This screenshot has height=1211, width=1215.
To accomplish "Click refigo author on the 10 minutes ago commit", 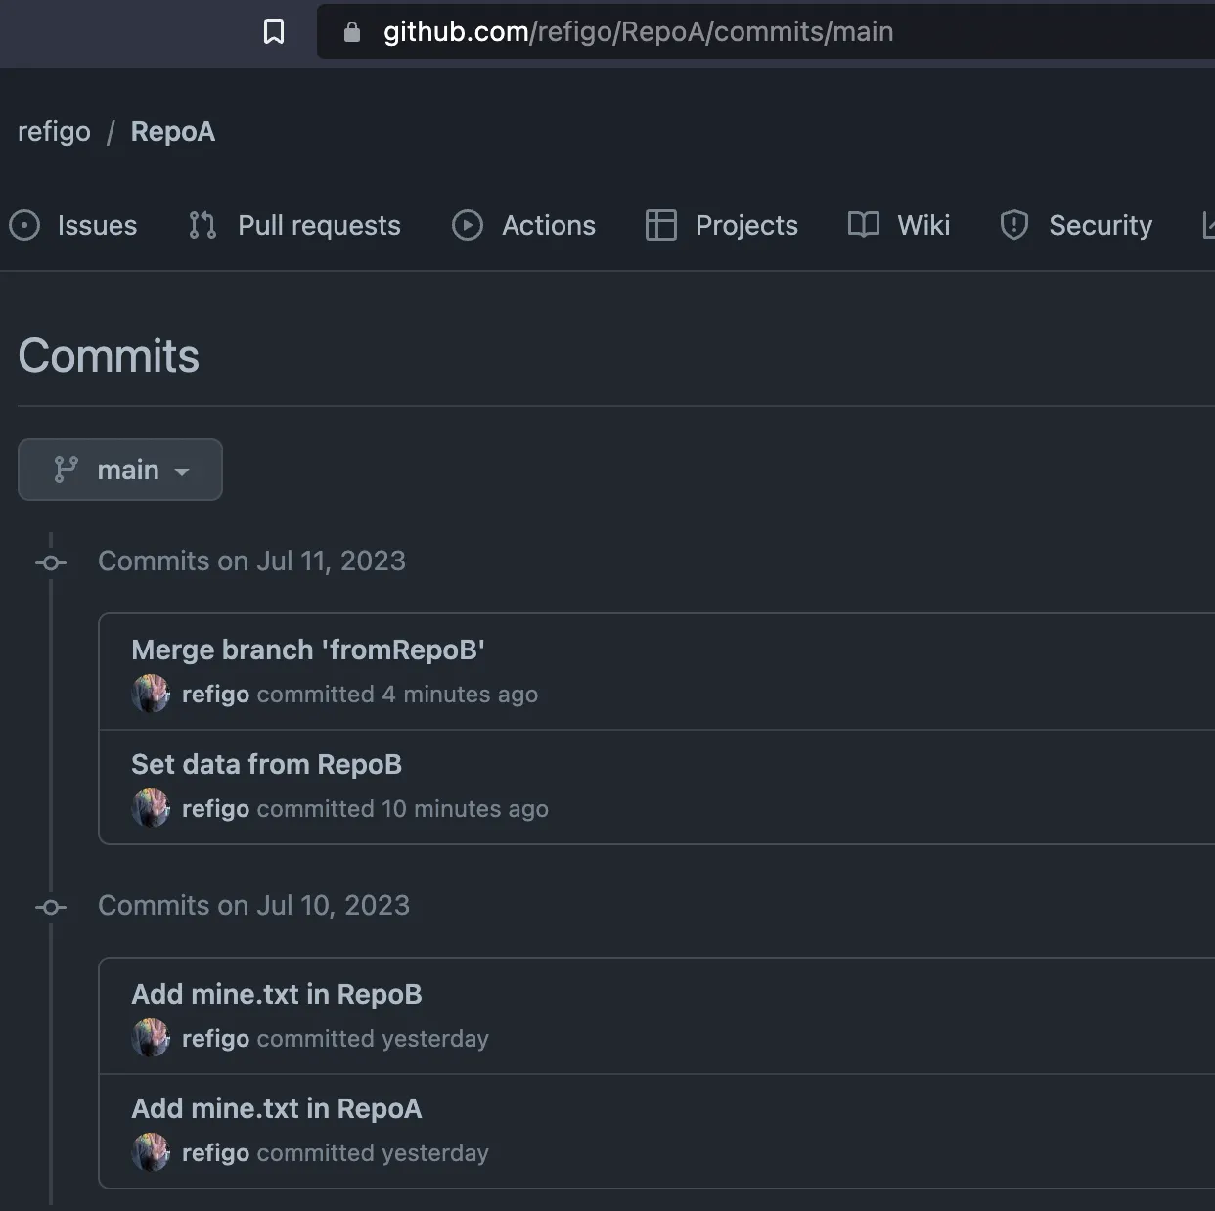I will click(216, 809).
